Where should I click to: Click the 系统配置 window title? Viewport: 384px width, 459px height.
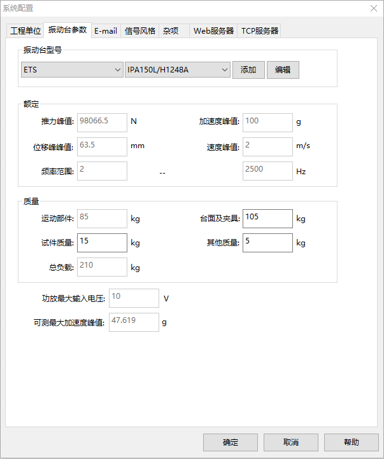18,8
